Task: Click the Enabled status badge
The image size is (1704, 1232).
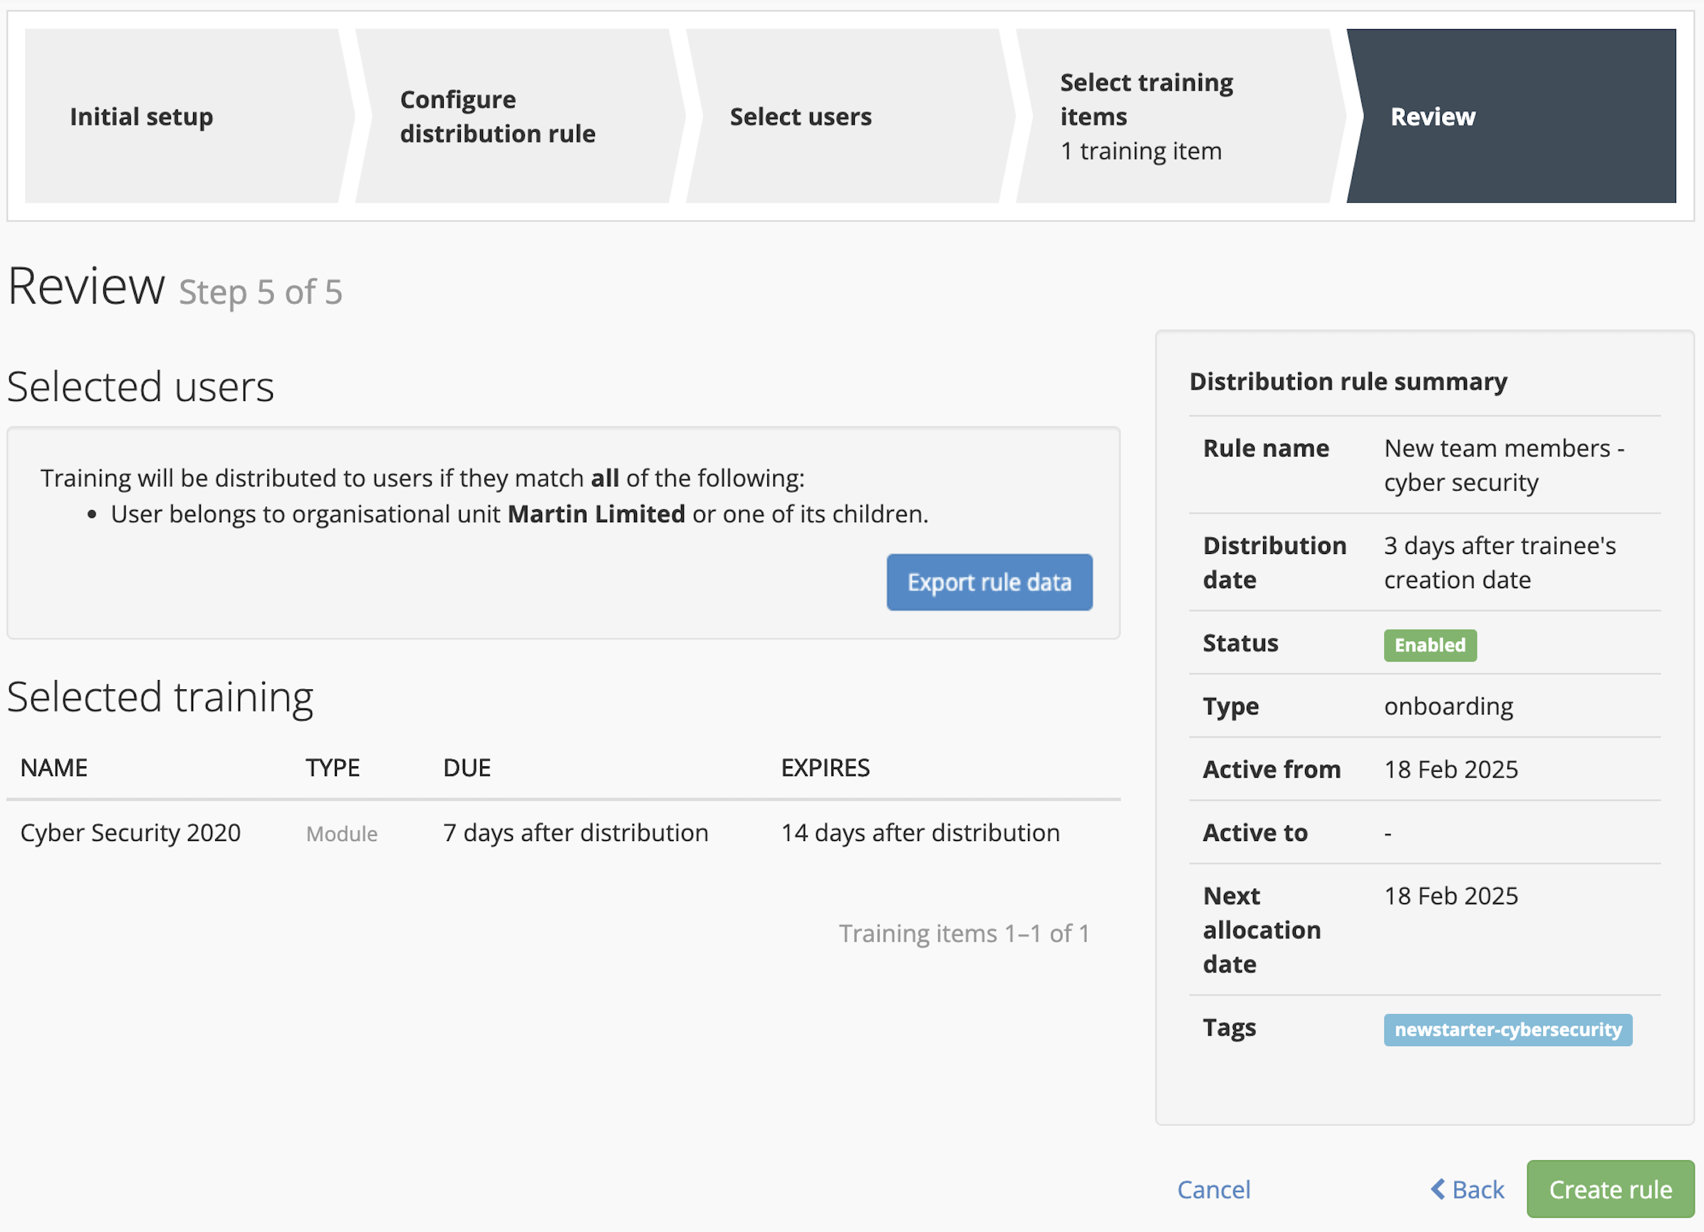Action: (1430, 645)
